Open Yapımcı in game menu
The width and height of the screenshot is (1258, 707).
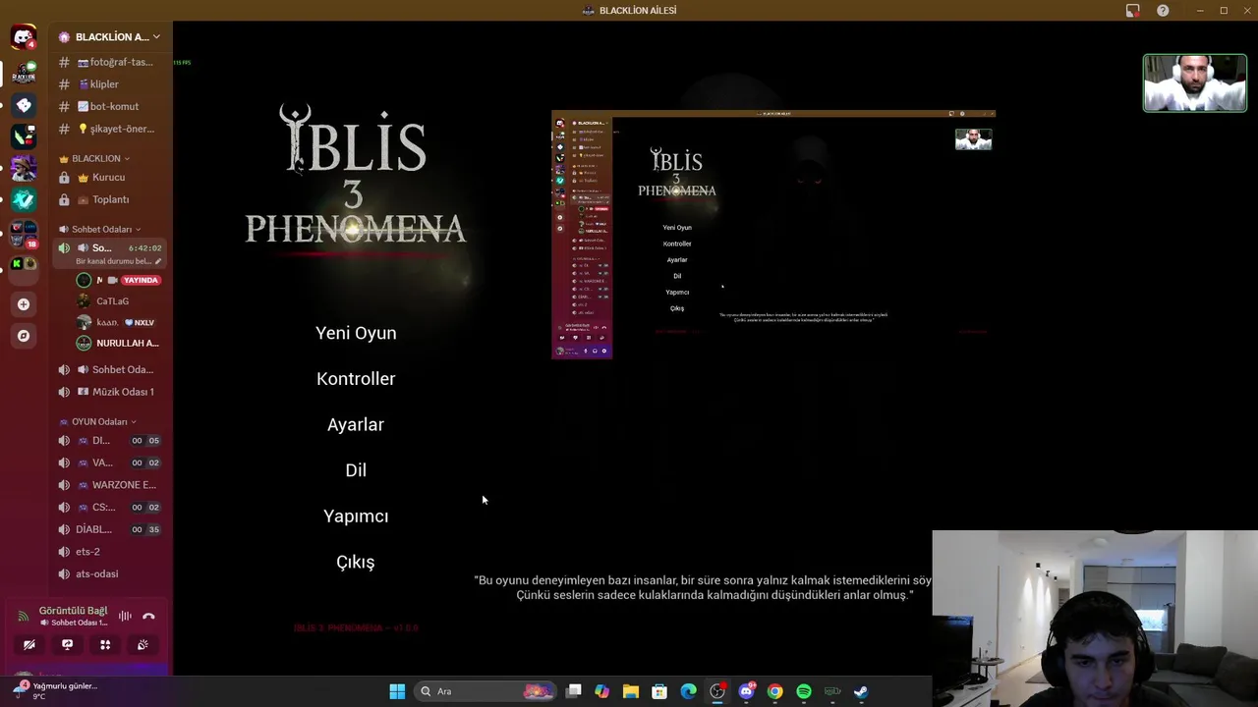click(x=356, y=517)
